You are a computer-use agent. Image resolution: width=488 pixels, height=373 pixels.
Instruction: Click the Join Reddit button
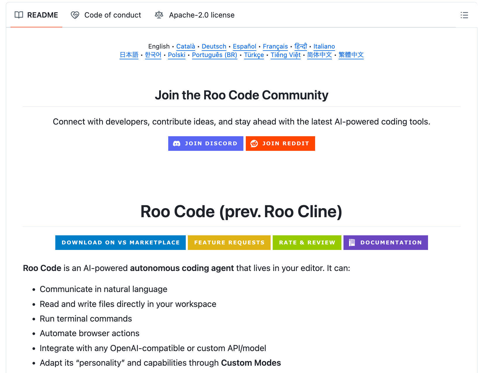pyautogui.click(x=280, y=144)
